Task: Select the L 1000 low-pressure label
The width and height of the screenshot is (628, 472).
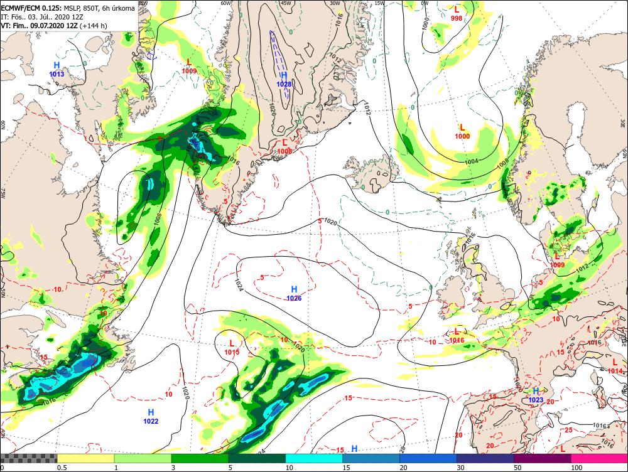Action: (x=462, y=131)
